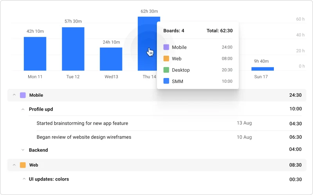
Task: Click the 10:00 Profile upd time
Action: 296,109
